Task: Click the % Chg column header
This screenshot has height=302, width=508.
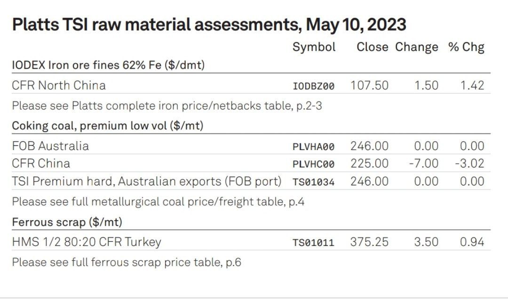Action: 466,48
